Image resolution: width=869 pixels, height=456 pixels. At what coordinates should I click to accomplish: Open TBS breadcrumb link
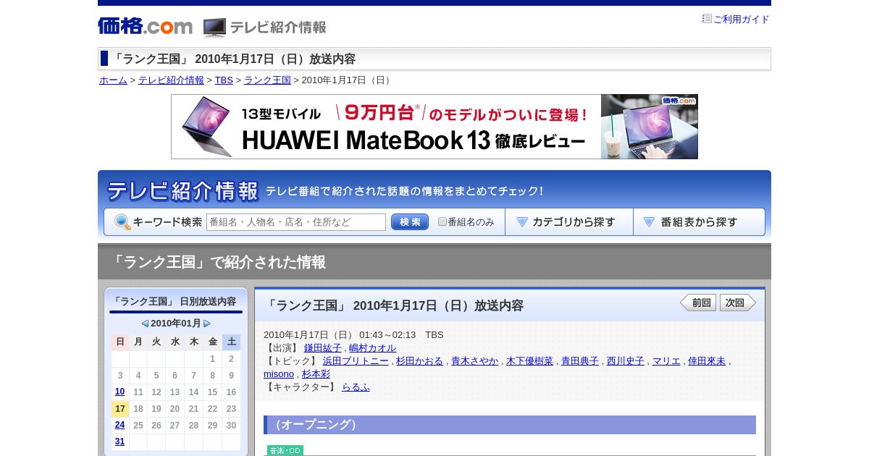pyautogui.click(x=224, y=80)
